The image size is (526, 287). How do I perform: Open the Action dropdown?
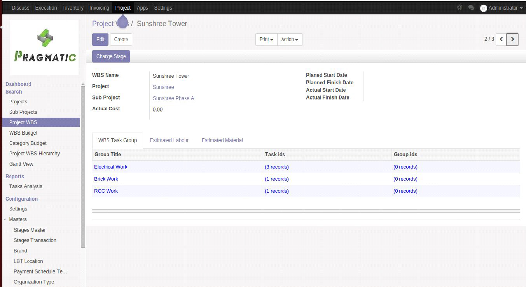point(290,40)
